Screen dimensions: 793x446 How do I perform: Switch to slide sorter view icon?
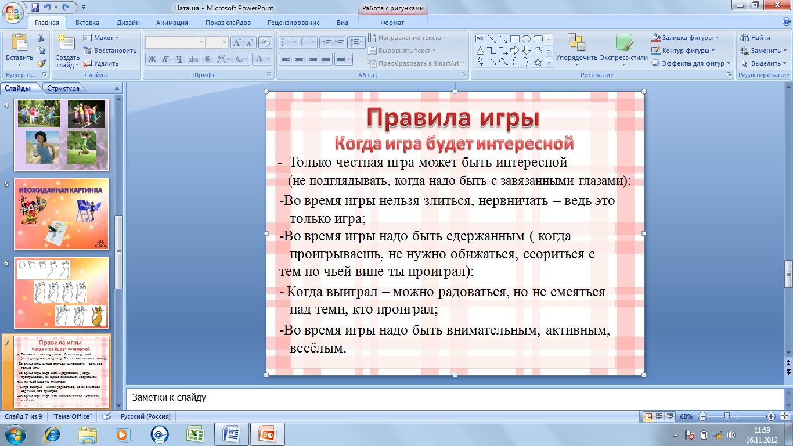(659, 416)
